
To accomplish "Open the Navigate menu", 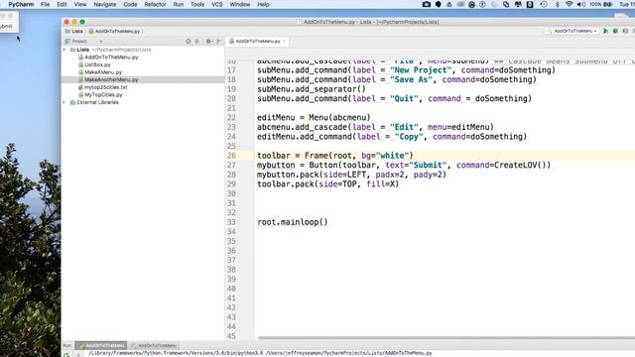I will coord(105,4).
